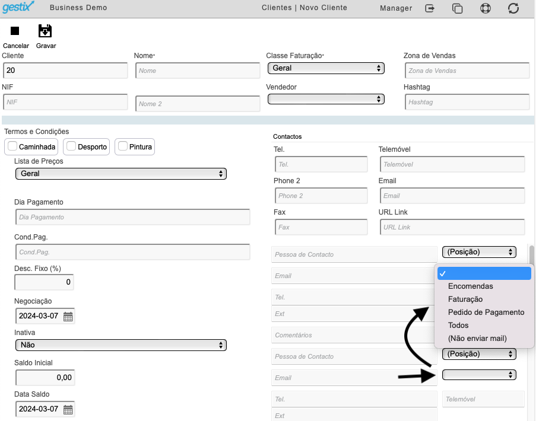Open Data Saldo calendar icon
The image size is (536, 421).
pyautogui.click(x=68, y=409)
